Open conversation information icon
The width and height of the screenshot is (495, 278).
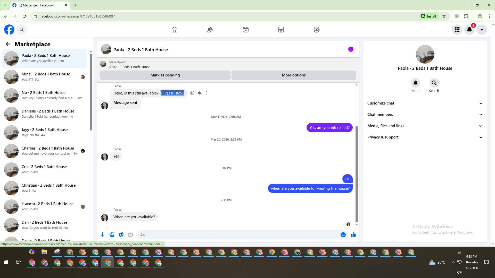351,49
